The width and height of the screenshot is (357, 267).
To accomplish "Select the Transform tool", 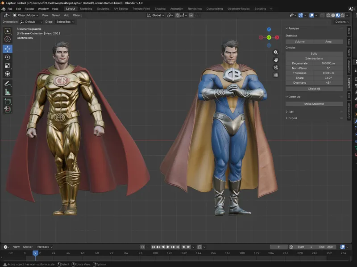I will [8, 74].
